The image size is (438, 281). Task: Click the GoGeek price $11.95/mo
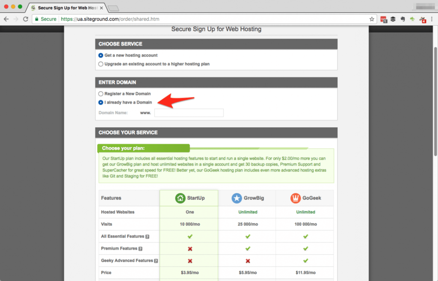305,272
